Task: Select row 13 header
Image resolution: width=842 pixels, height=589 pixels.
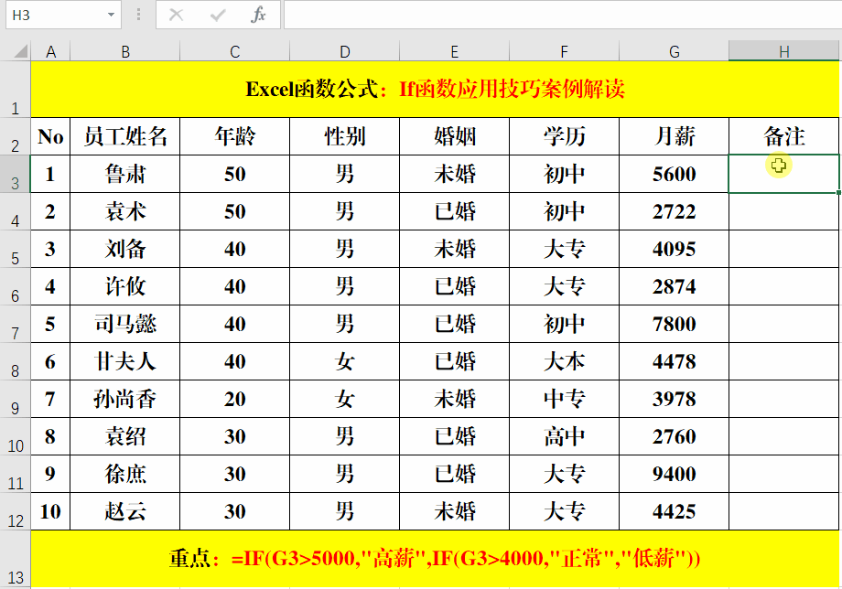Action: [x=15, y=560]
